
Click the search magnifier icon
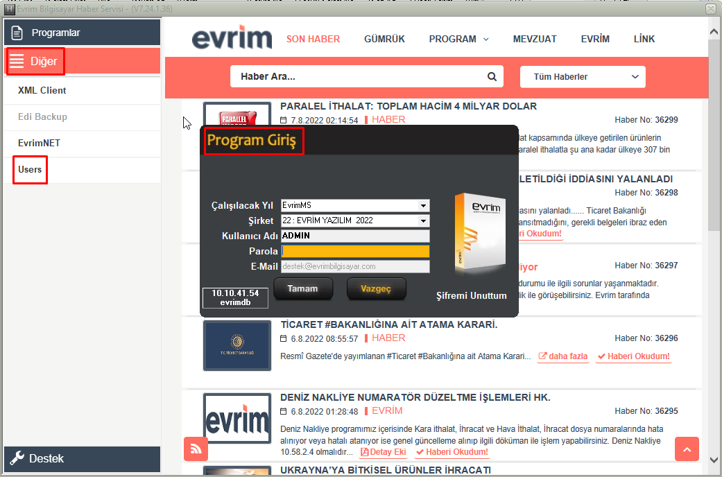coord(492,77)
